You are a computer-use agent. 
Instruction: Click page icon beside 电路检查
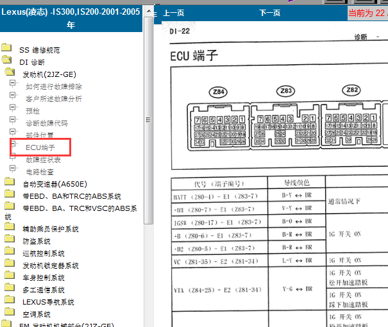click(x=13, y=169)
